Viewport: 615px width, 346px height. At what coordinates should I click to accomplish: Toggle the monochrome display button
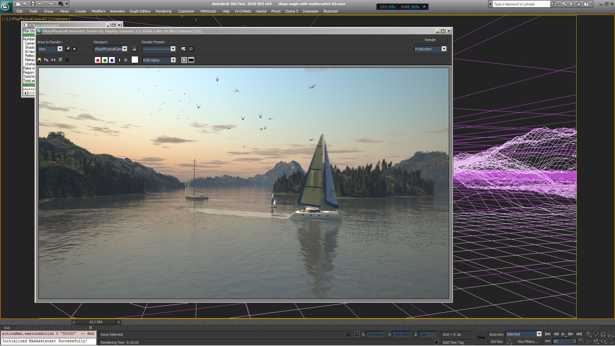pos(126,60)
